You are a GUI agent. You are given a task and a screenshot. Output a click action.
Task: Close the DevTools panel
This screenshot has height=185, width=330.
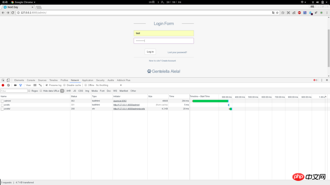327,80
